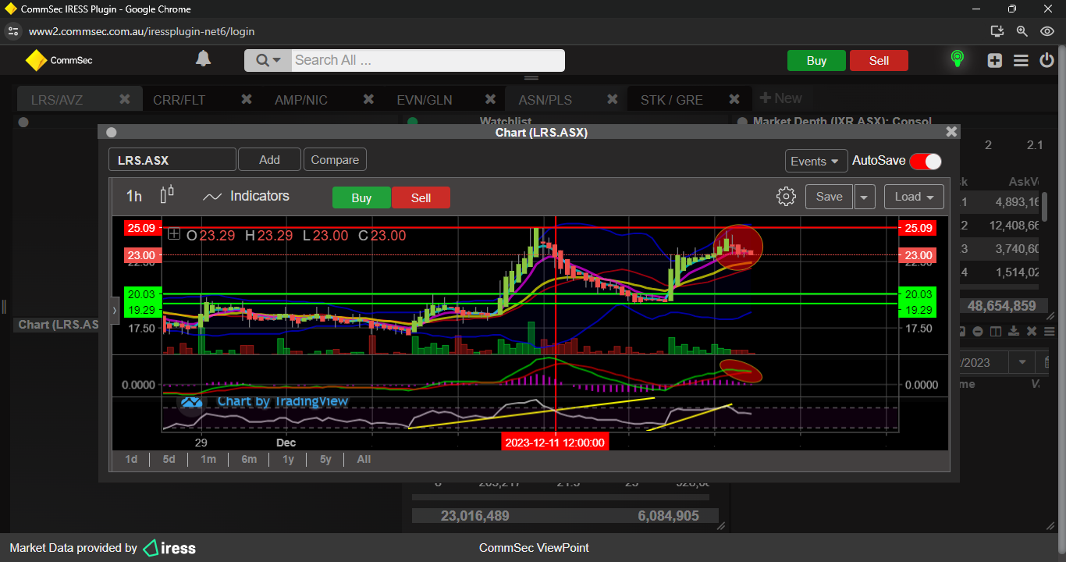The width and height of the screenshot is (1066, 562).
Task: Open the Load dropdown
Action: click(x=914, y=197)
